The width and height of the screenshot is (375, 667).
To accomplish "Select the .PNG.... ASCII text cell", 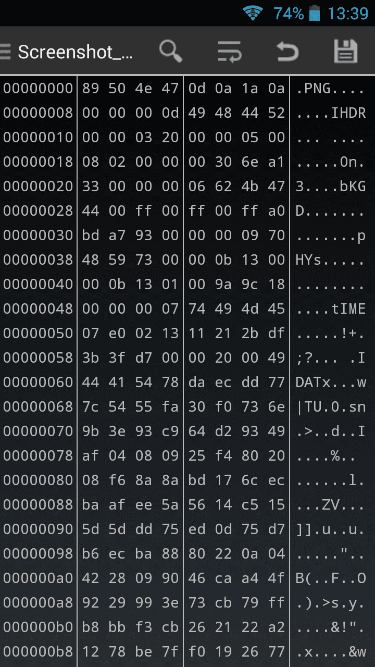I will [x=331, y=89].
